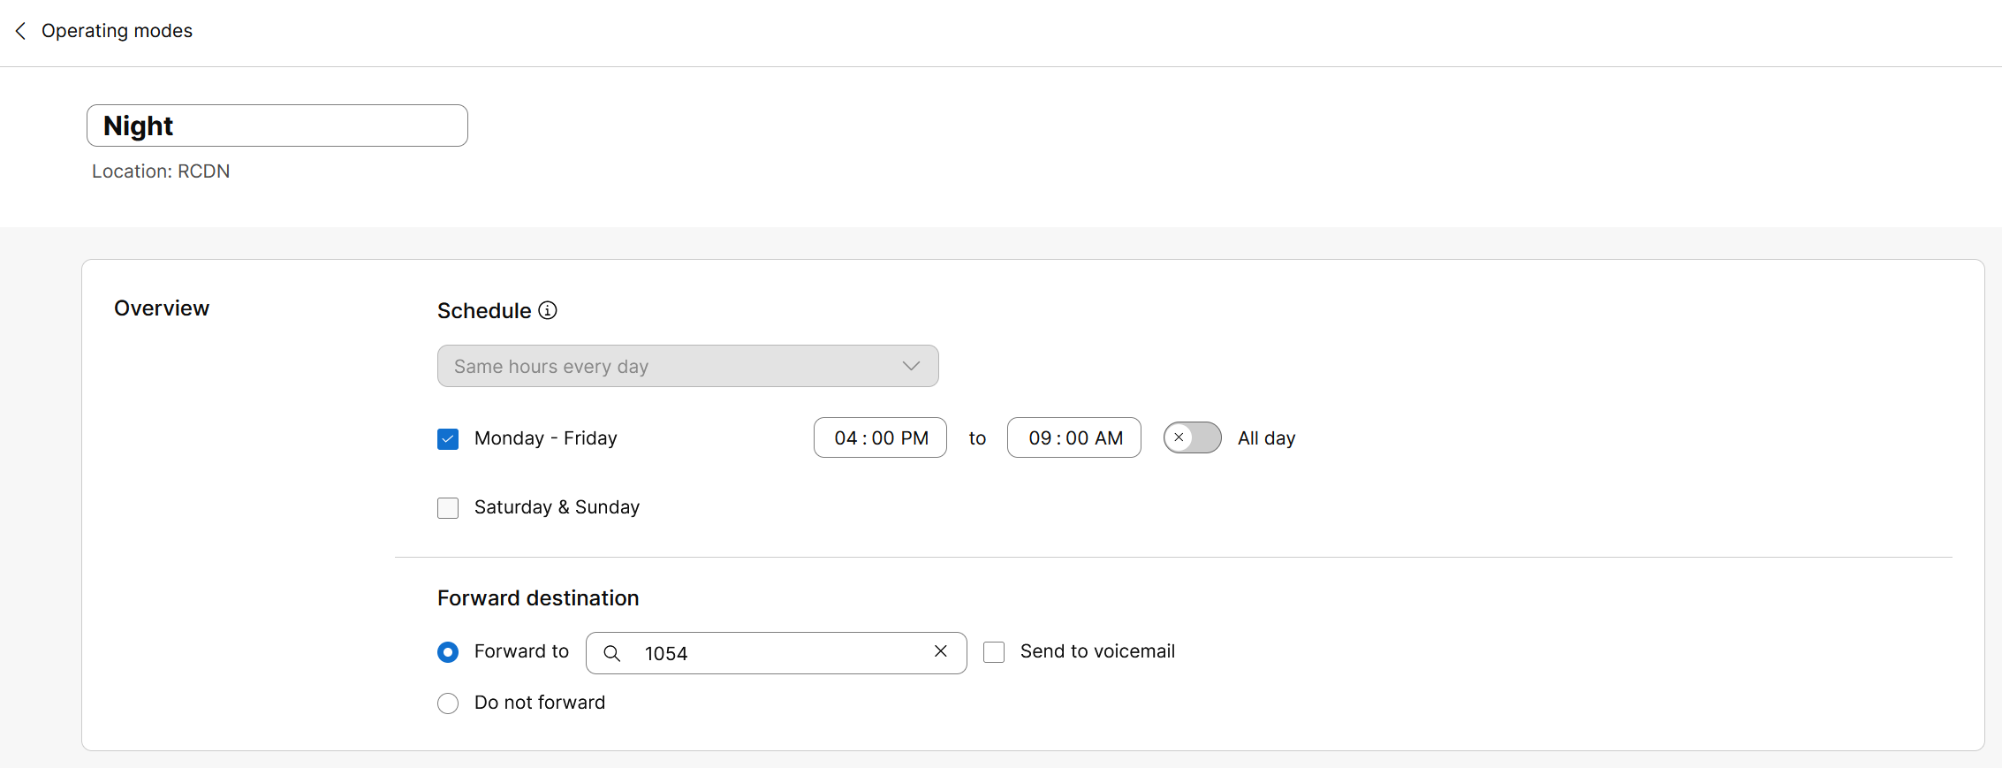
Task: Click 'AM' in the end time field
Action: pos(1108,438)
